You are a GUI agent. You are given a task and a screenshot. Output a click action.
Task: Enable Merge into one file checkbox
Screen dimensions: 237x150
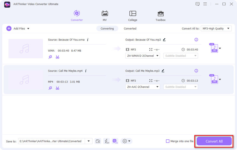168,141
